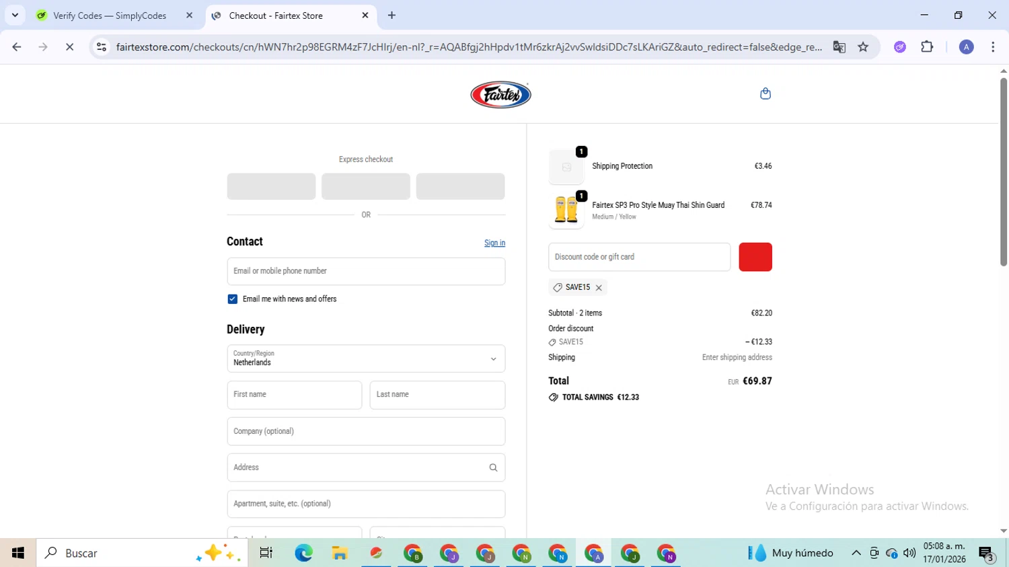Show hidden system tray icons
The image size is (1009, 567).
tap(856, 553)
